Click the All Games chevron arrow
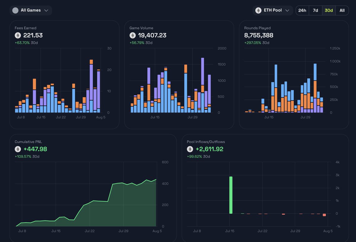Image resolution: width=356 pixels, height=242 pixels. pyautogui.click(x=46, y=10)
